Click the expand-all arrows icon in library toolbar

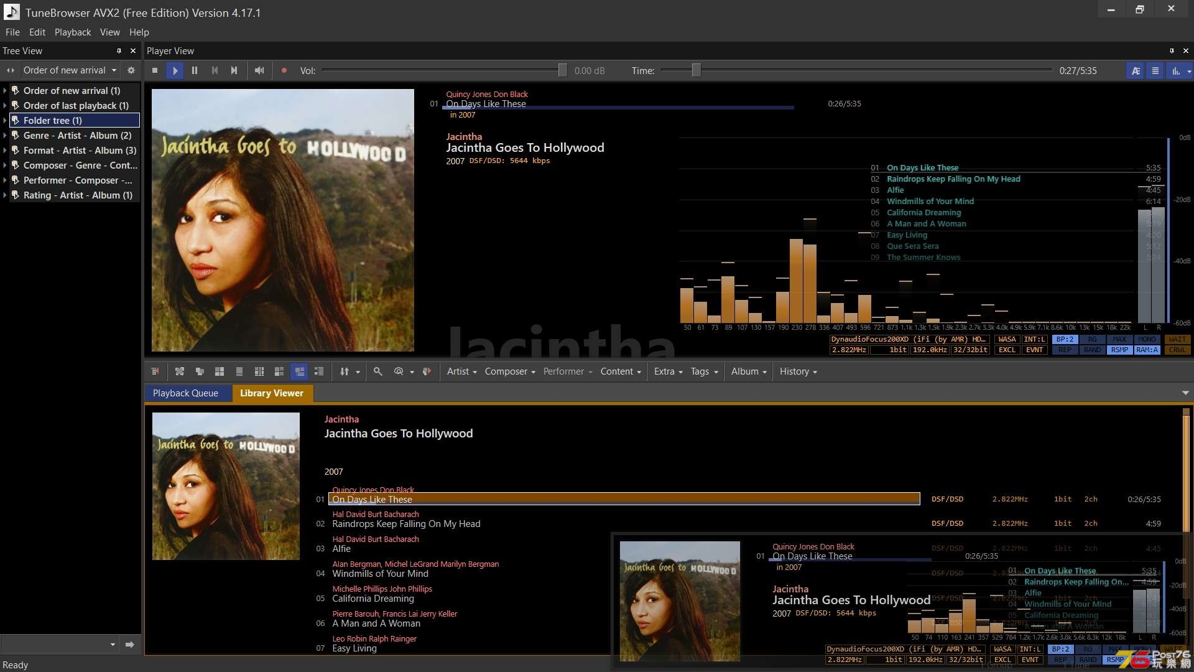(x=180, y=371)
